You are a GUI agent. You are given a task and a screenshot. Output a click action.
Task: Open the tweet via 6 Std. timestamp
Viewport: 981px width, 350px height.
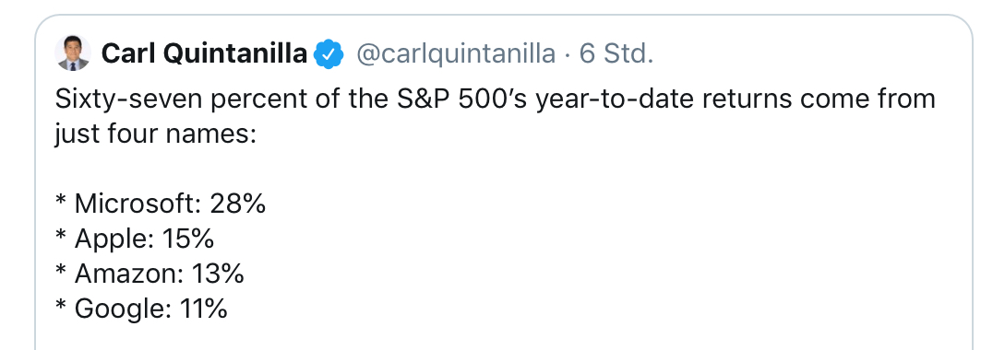pyautogui.click(x=616, y=54)
